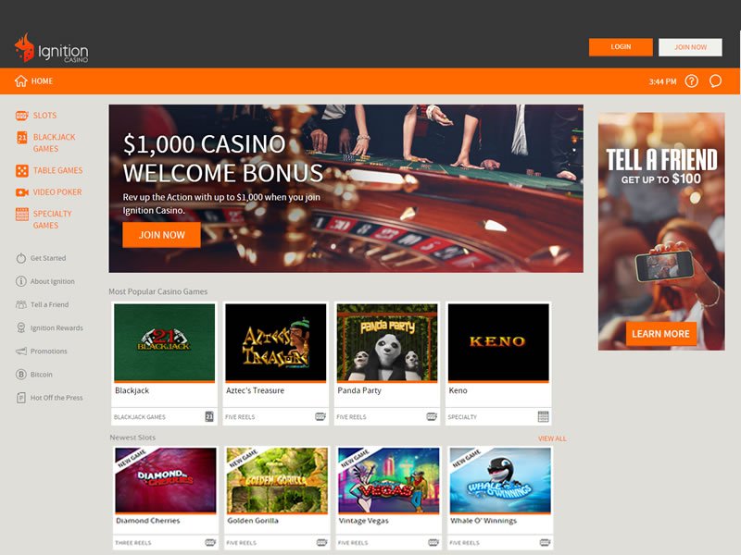Image resolution: width=741 pixels, height=555 pixels.
Task: Open the Keno game thumbnail
Action: [x=498, y=342]
